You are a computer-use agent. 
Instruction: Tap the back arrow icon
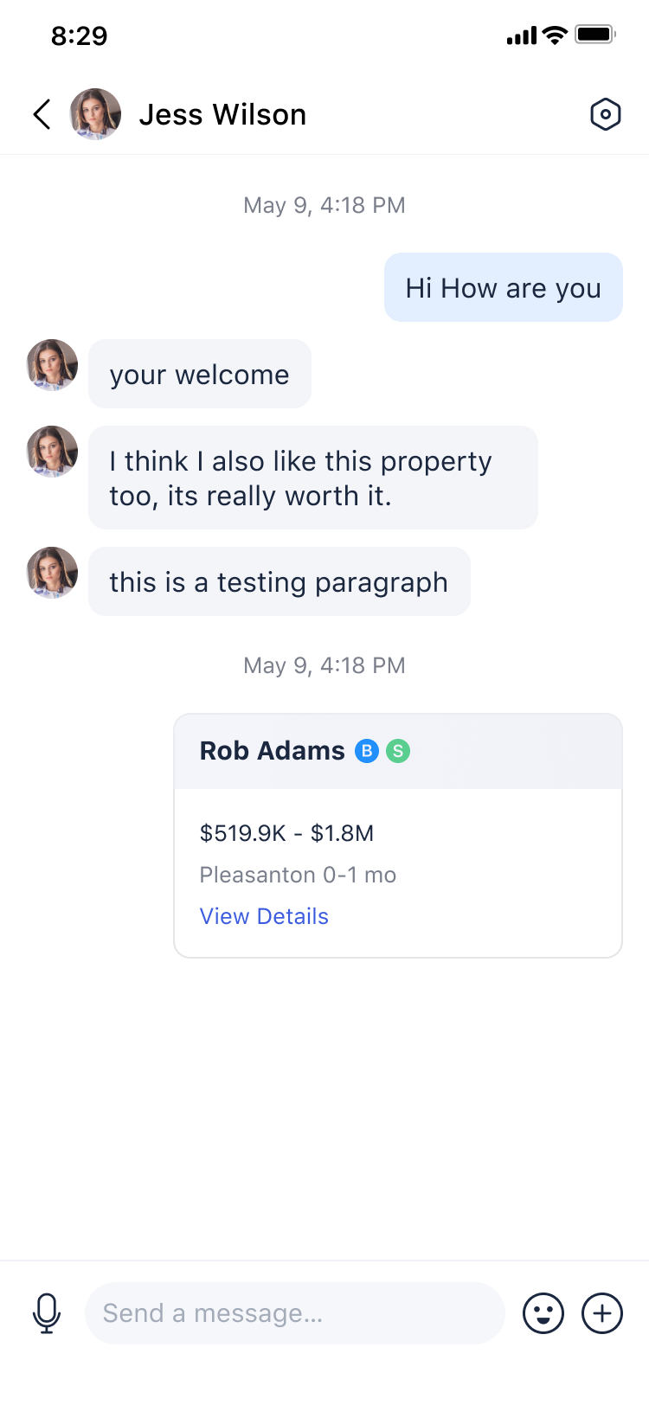pos(42,114)
